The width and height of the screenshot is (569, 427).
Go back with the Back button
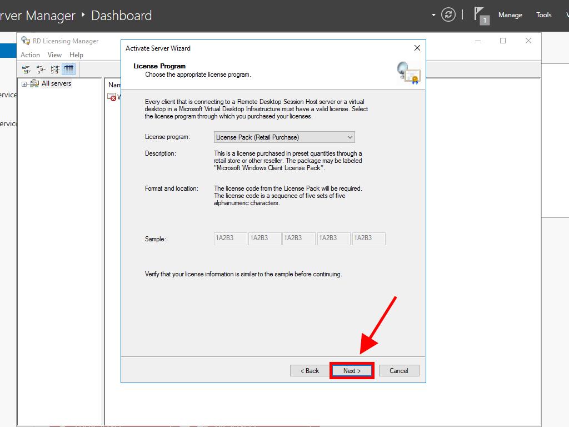310,371
